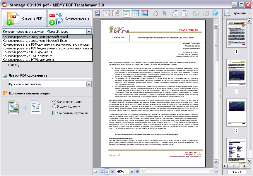Click the document vertical scrollbar thumb
253x176 pixels.
216,45
